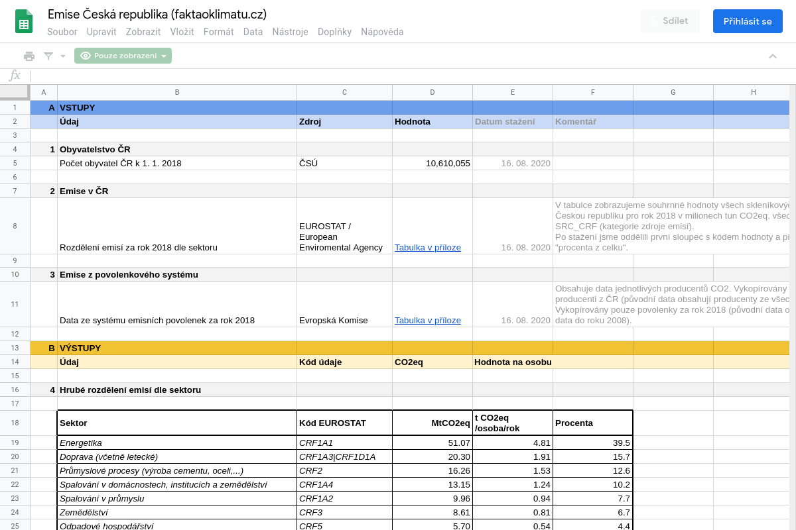This screenshot has height=530, width=796.
Task: Click the value 10,610,055
Action: click(x=432, y=163)
